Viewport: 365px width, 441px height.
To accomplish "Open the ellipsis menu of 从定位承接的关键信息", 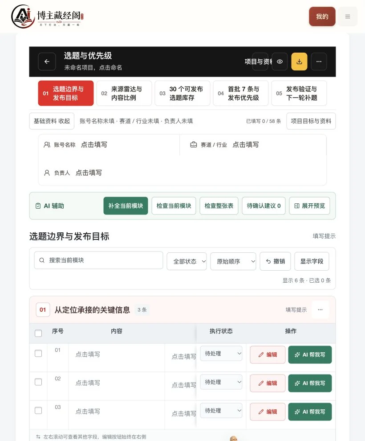I will tap(320, 309).
